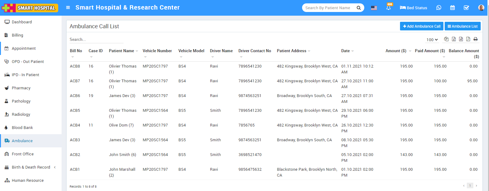Open the task checklist icon in header
The height and width of the screenshot is (191, 489).
click(x=466, y=8)
